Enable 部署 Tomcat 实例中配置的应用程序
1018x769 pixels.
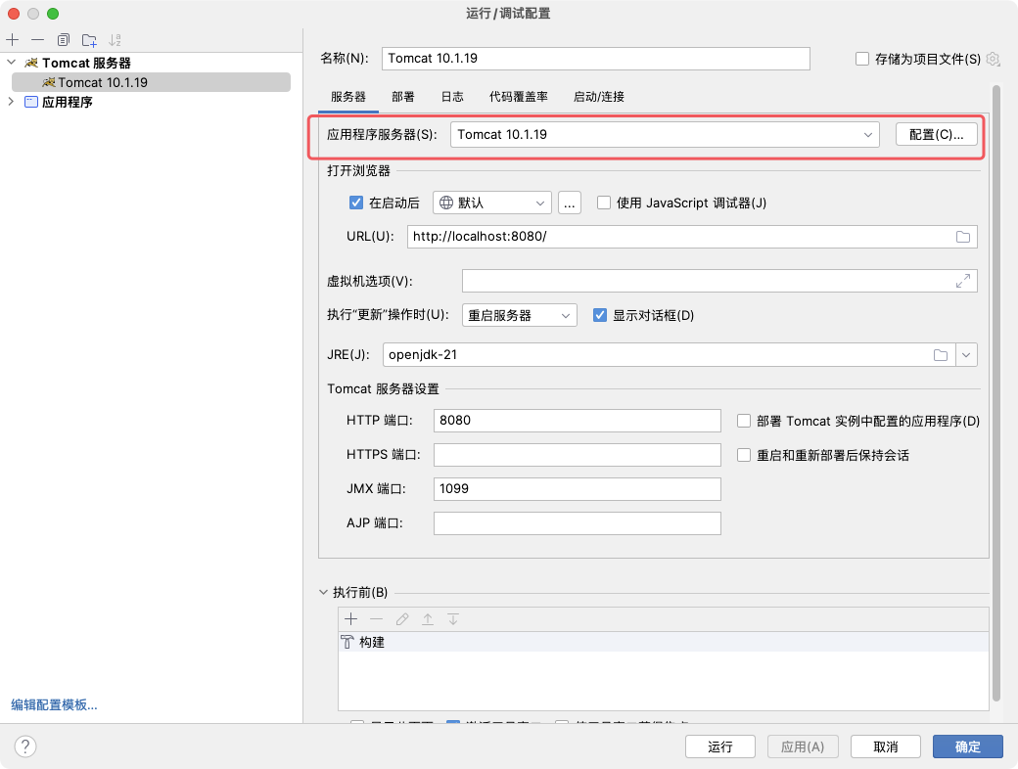(x=744, y=421)
